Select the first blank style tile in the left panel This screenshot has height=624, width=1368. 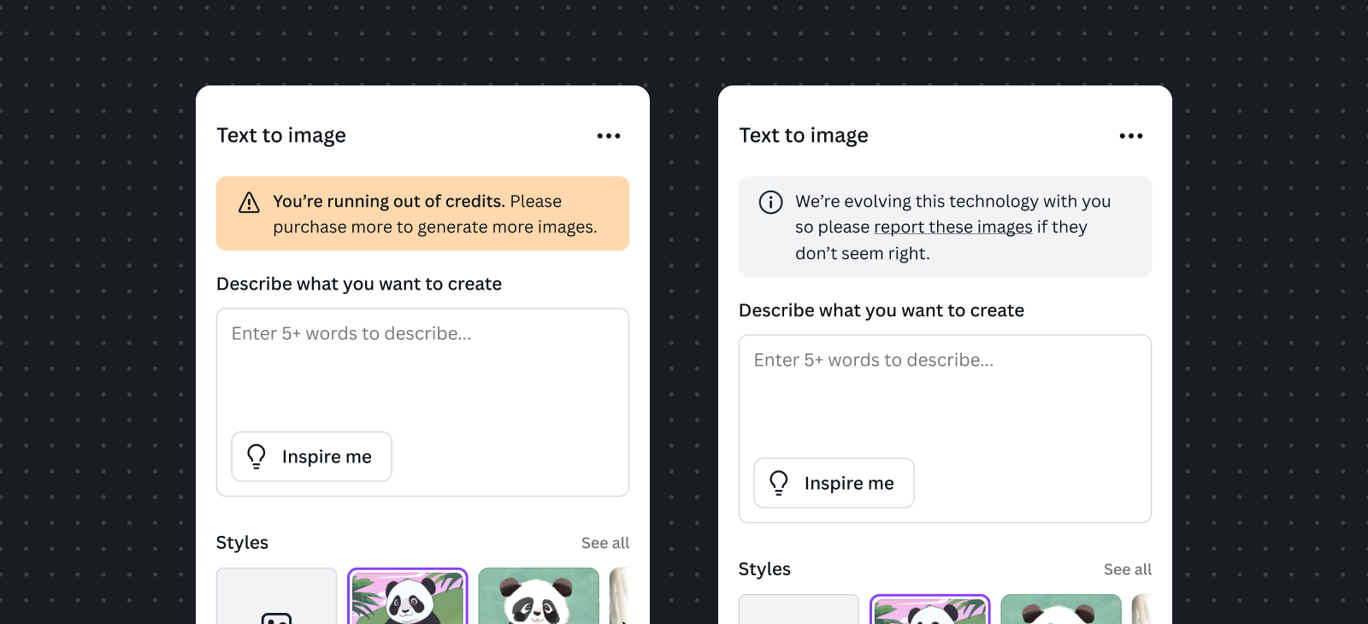click(277, 597)
